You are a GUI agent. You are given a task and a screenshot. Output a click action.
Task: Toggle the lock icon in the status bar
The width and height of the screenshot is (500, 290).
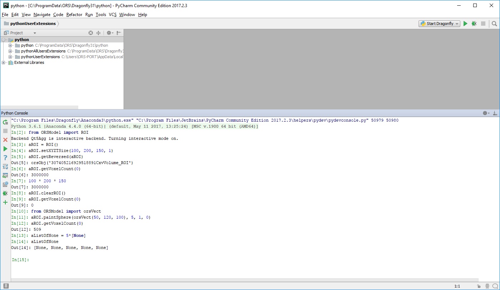click(x=479, y=286)
